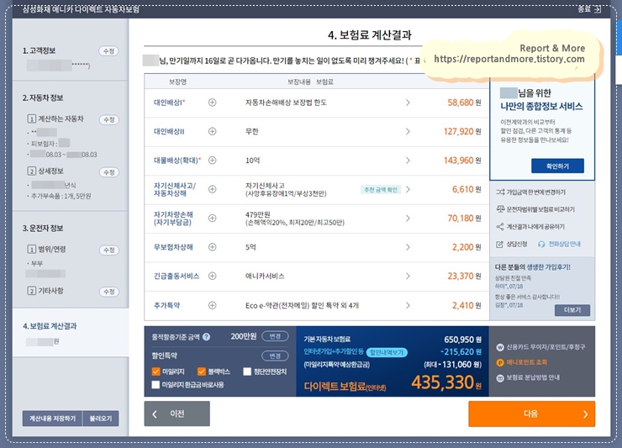This screenshot has height=448, width=622.
Task: Enable the 첨단안전장치 checkbox
Action: pos(247,372)
